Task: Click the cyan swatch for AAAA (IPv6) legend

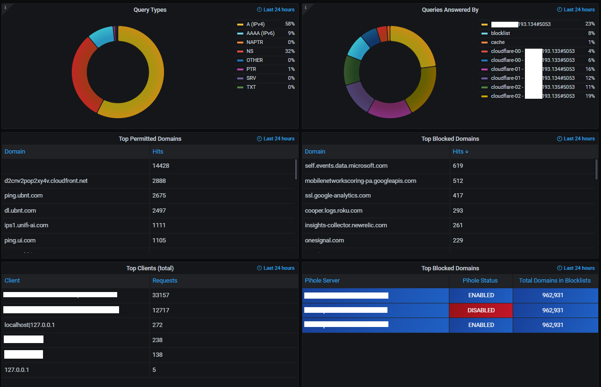Action: (240, 33)
